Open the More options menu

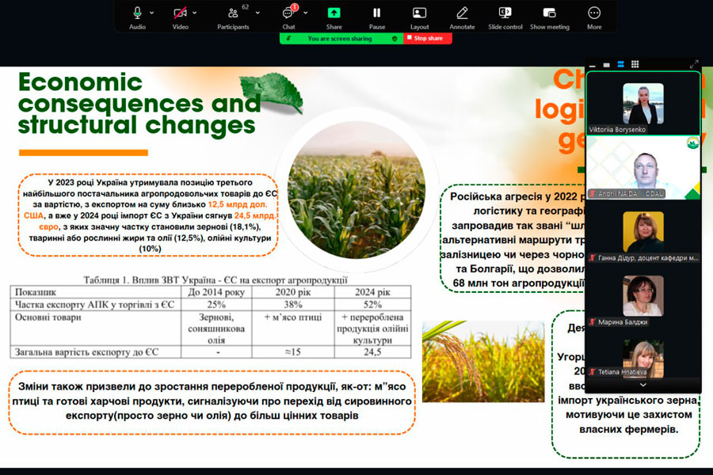click(594, 13)
